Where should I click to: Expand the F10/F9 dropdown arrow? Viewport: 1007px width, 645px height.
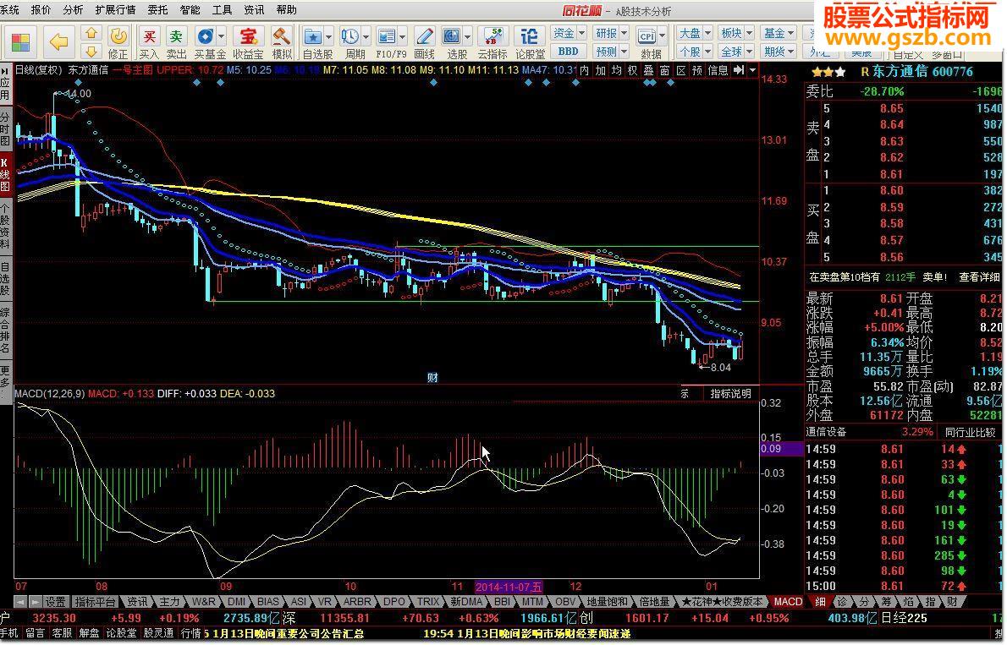(x=402, y=36)
